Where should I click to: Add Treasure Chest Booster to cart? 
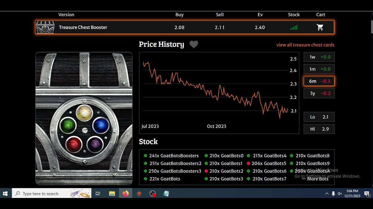[x=320, y=27]
